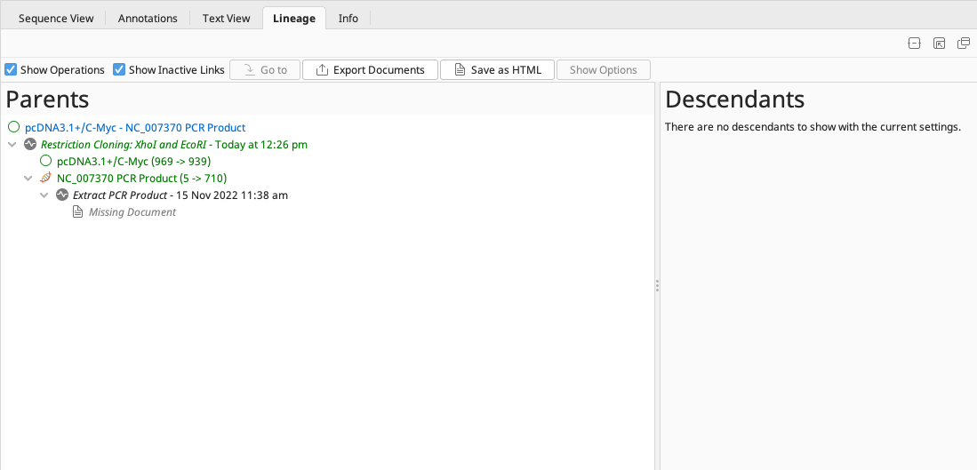Click the Extract PCR Product operation icon
The height and width of the screenshot is (470, 977).
tap(62, 195)
